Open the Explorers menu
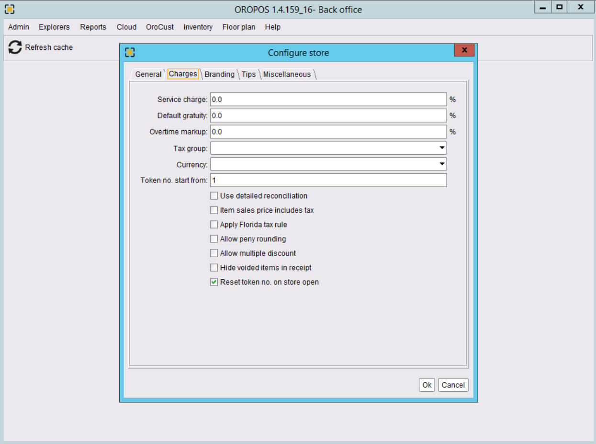The height and width of the screenshot is (444, 596). pyautogui.click(x=54, y=27)
